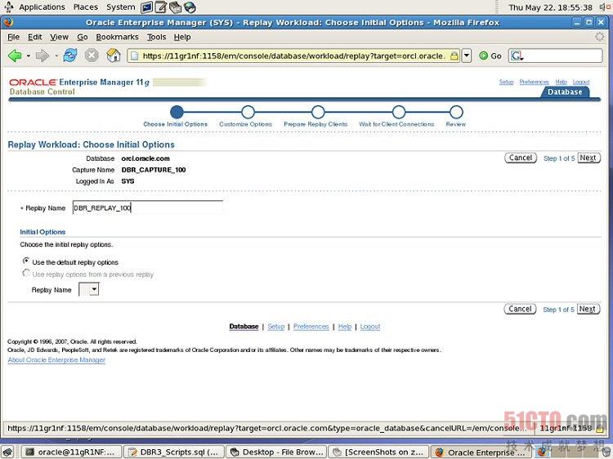The image size is (613, 459).
Task: Open the Tools menu in Firefox
Action: coord(156,37)
